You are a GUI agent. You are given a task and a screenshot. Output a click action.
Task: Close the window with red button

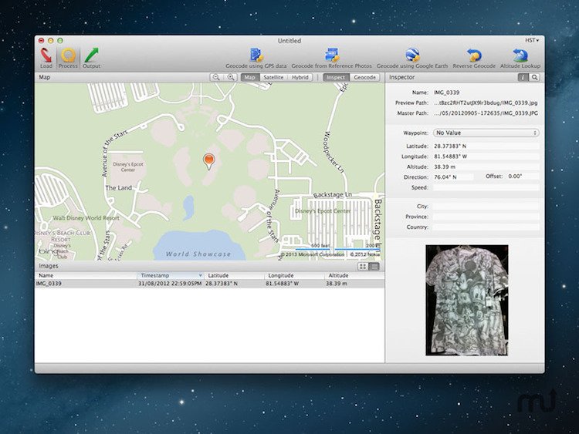(x=42, y=41)
